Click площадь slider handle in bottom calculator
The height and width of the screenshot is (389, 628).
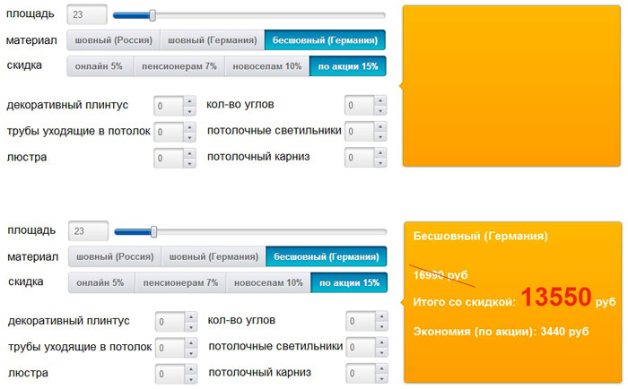pos(153,231)
